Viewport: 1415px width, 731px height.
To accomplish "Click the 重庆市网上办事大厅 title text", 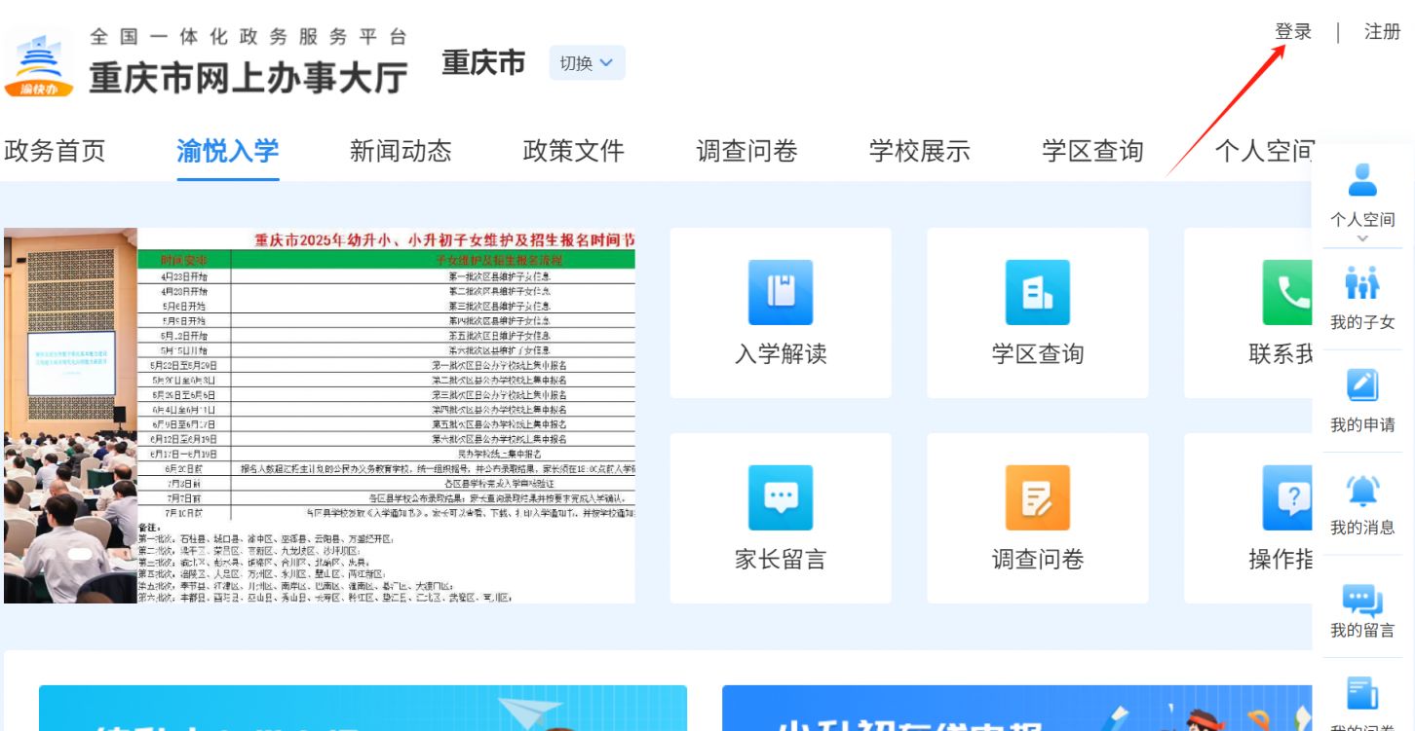I will tap(249, 79).
